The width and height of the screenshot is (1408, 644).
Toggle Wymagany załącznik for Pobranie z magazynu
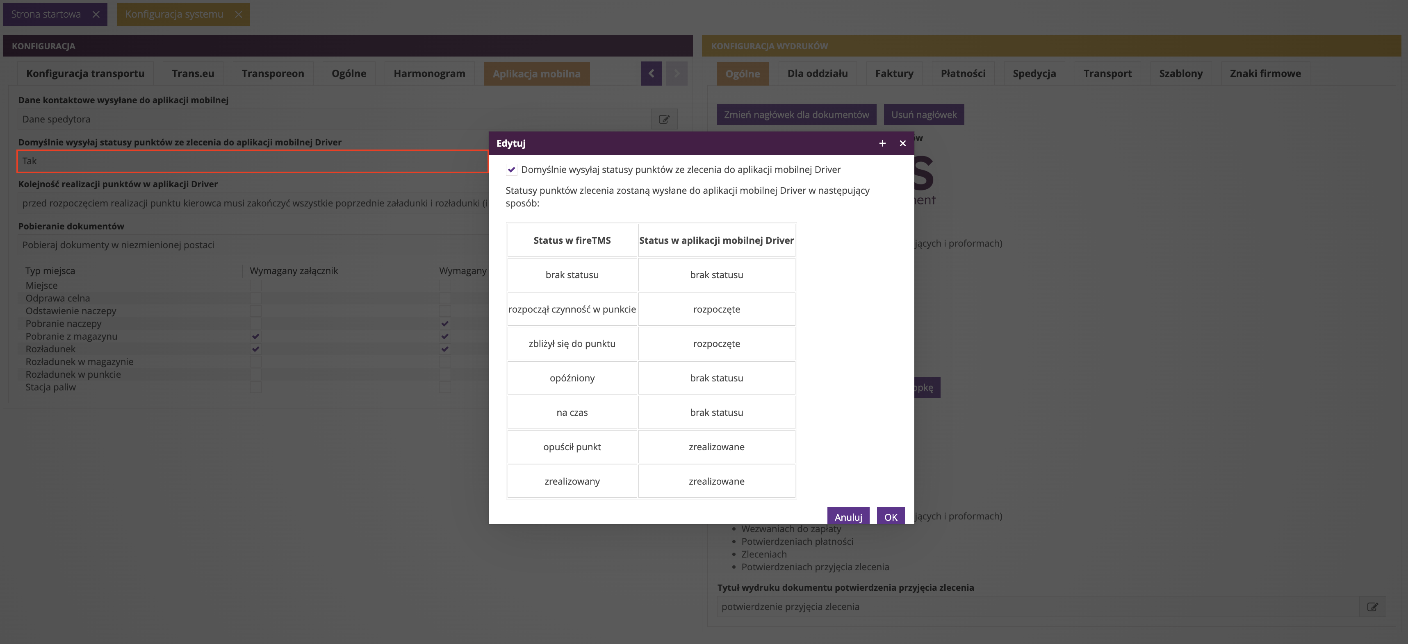pos(255,336)
